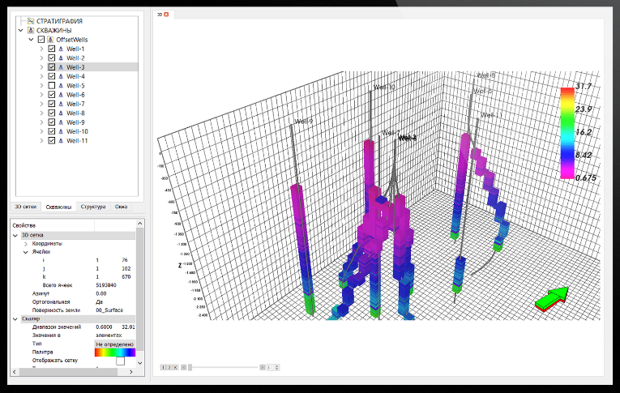Toggle the OffsetWells group checkbox
The width and height of the screenshot is (620, 393).
pyautogui.click(x=41, y=40)
